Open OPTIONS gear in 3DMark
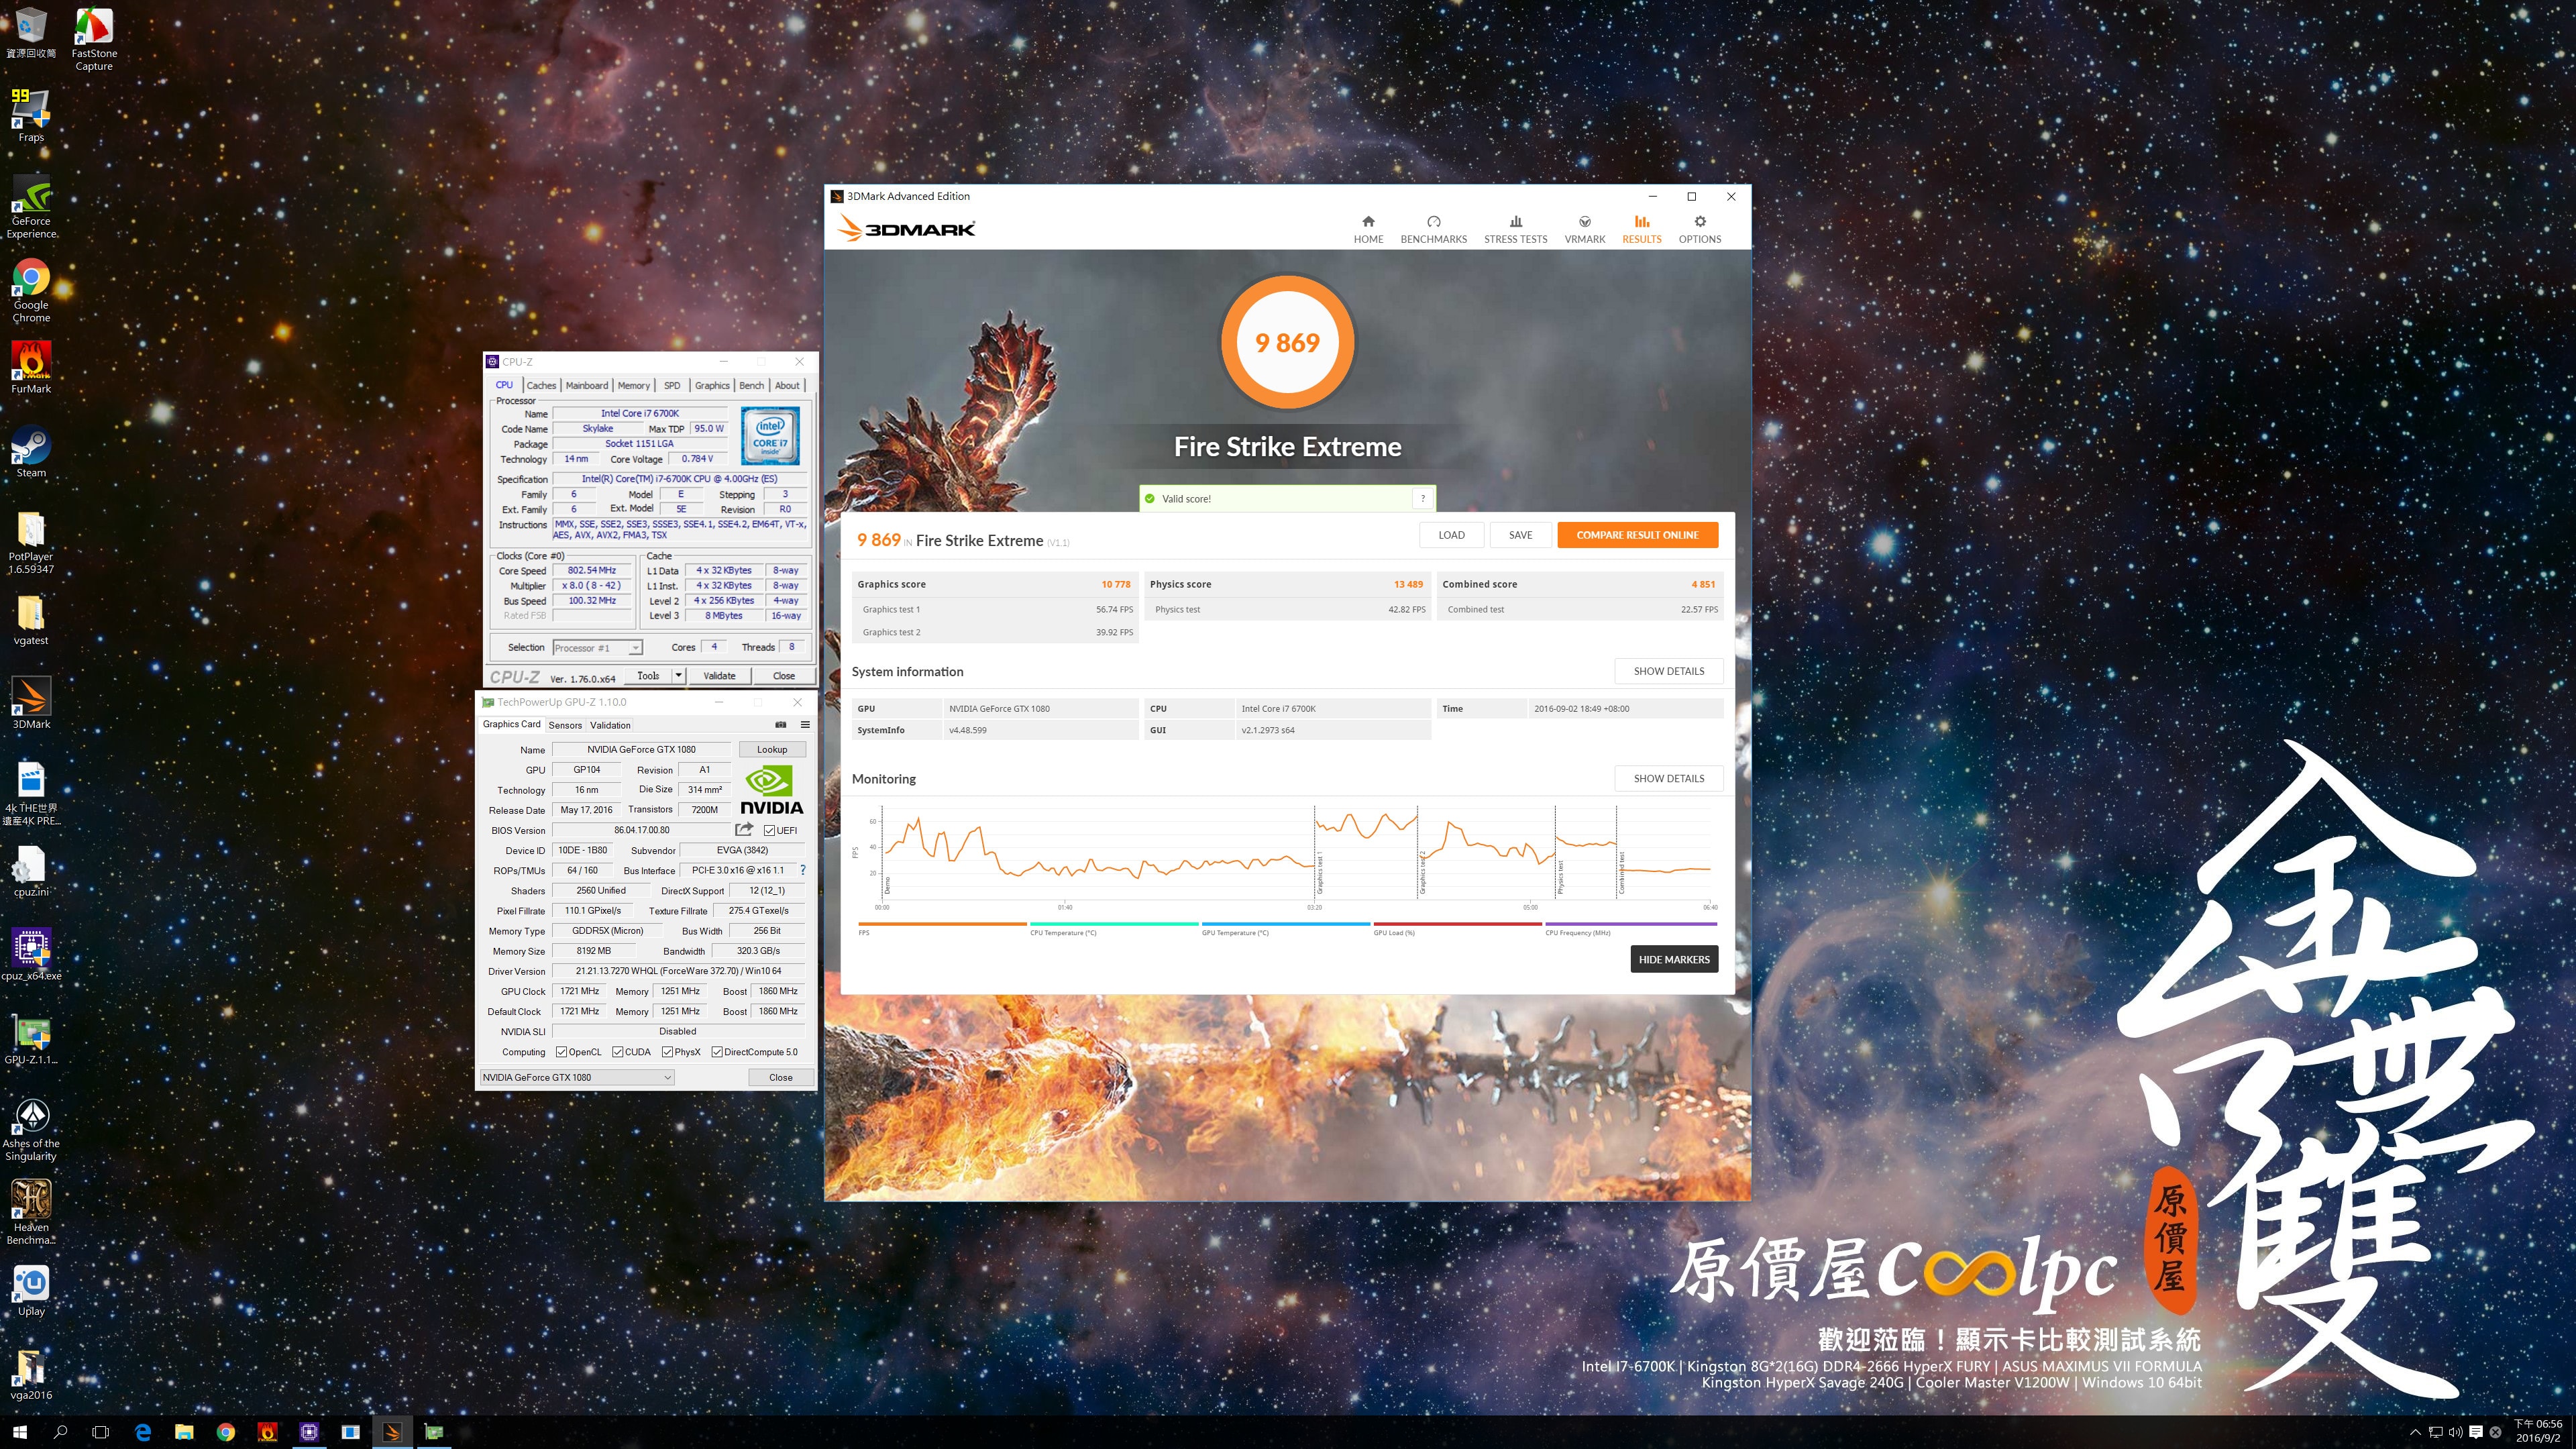2576x1449 pixels. pyautogui.click(x=1699, y=229)
